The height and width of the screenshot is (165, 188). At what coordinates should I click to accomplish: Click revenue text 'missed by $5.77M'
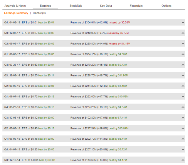click(x=118, y=33)
